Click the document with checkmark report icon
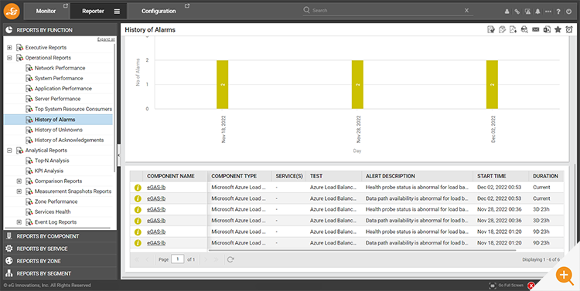580x291 pixels. 491,29
